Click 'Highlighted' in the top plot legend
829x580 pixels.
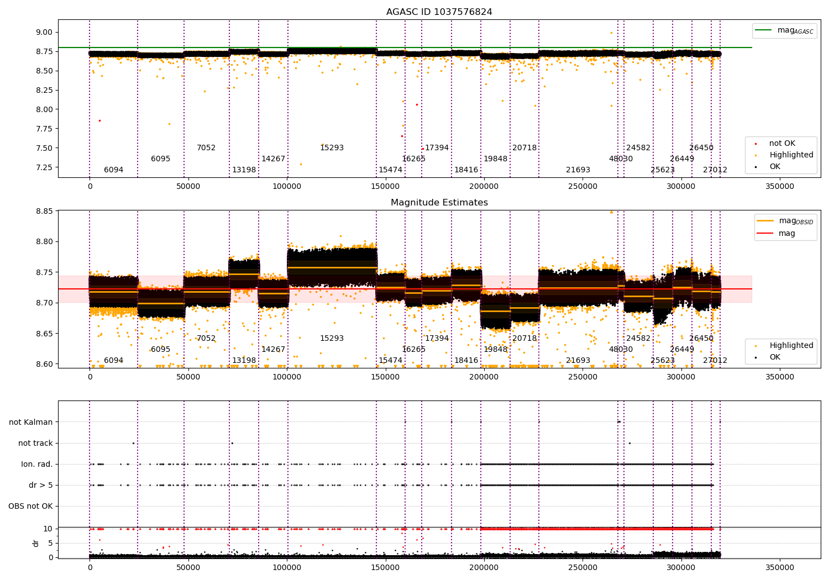791,155
